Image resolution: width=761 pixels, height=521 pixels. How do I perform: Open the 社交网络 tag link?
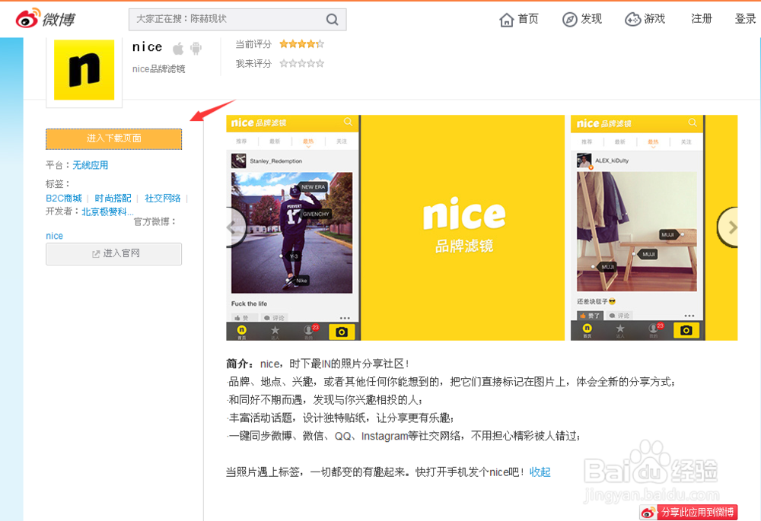pos(163,198)
